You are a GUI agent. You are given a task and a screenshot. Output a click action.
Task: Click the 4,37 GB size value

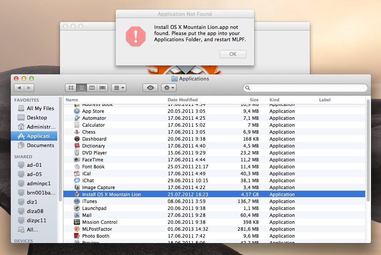pyautogui.click(x=250, y=195)
